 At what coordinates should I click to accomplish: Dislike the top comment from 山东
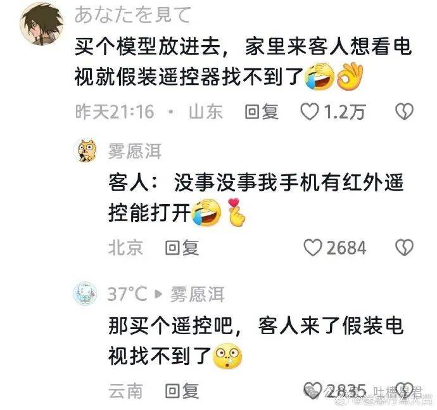pos(404,112)
